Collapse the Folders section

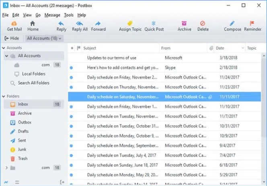pos(4,96)
